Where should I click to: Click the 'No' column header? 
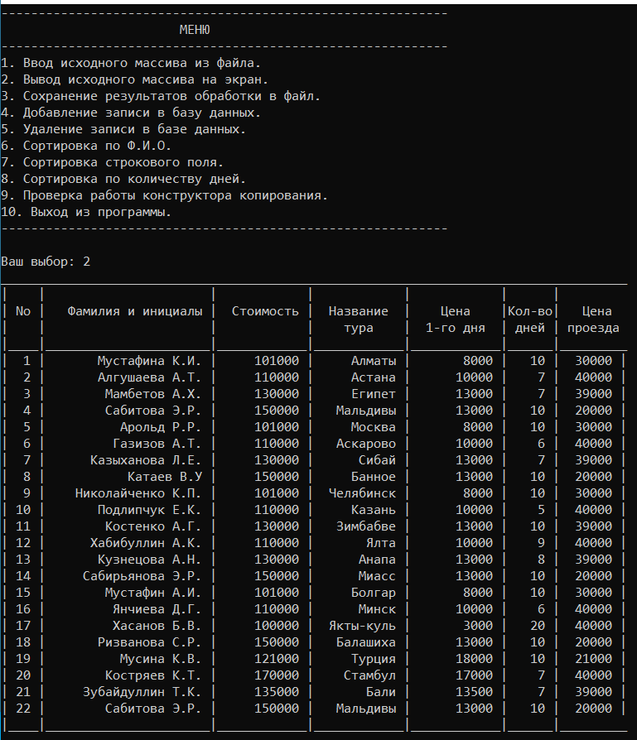[23, 311]
